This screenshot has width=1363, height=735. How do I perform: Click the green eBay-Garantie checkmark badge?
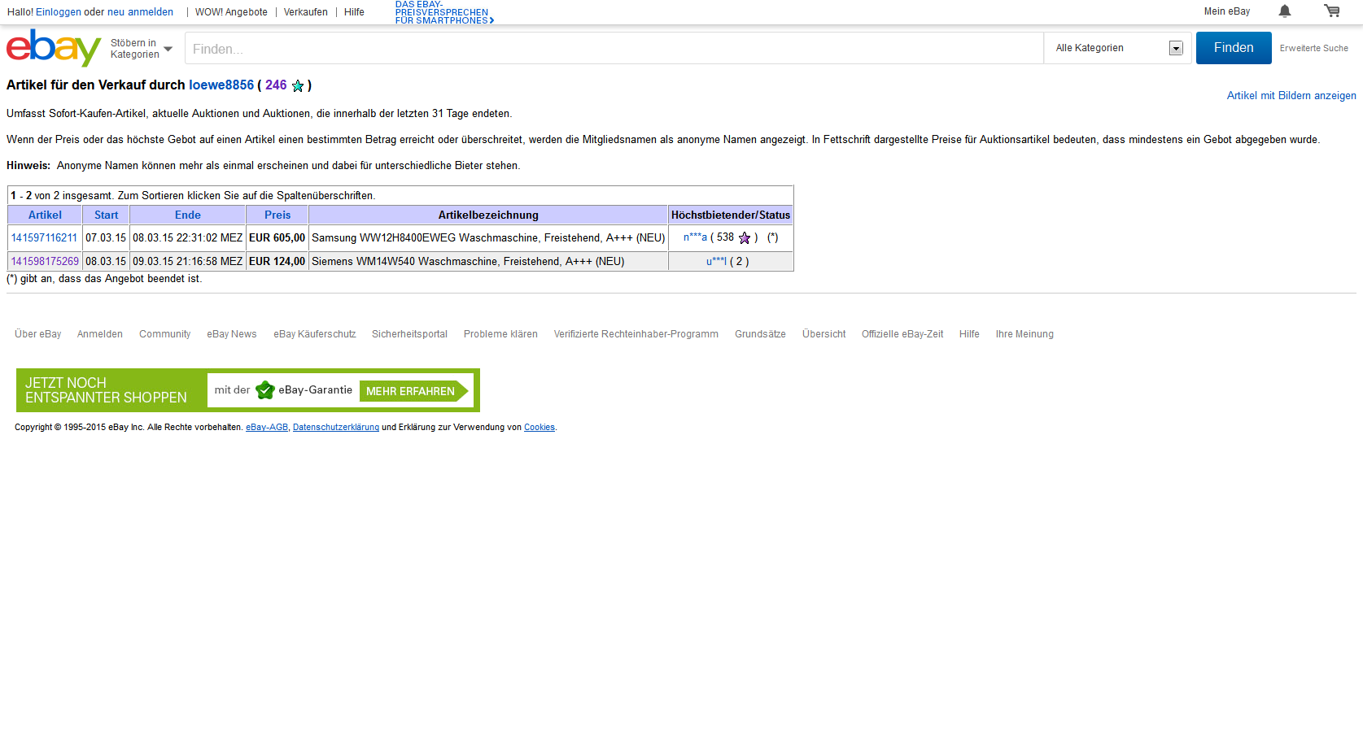coord(265,390)
